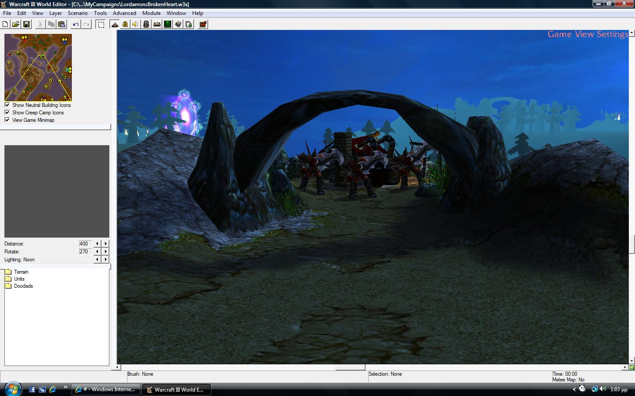Redo the last undone action
Viewport: 635px width, 396px height.
click(x=86, y=24)
